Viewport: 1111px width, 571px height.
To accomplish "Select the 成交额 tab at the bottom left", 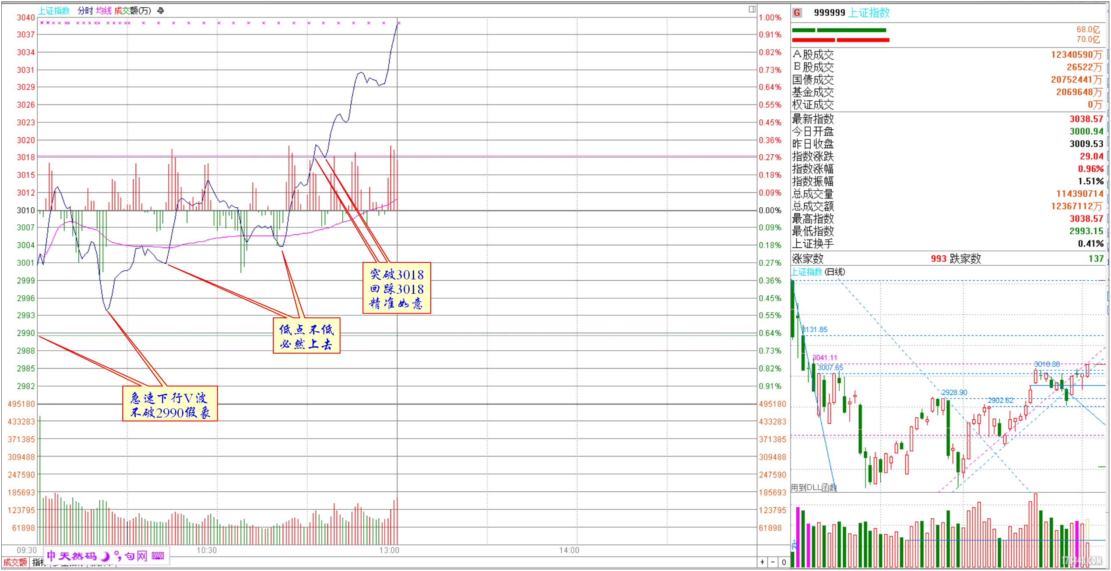I will coord(15,562).
